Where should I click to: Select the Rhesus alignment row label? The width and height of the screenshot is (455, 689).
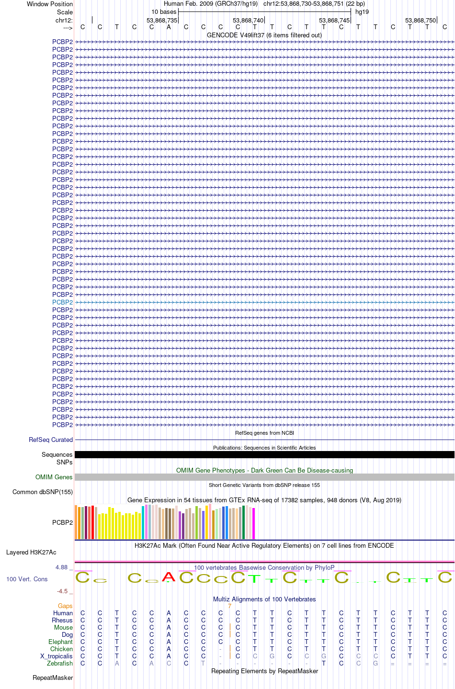pyautogui.click(x=62, y=620)
